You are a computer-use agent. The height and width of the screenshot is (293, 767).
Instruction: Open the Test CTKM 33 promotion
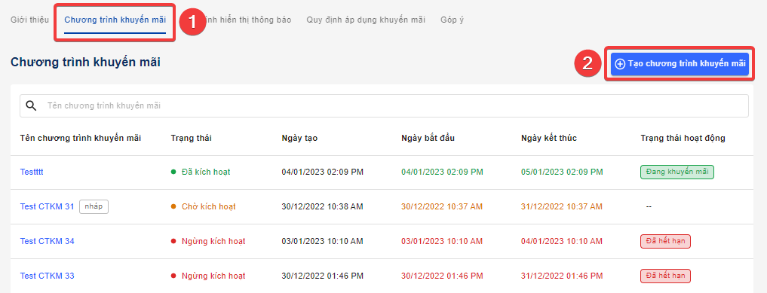[47, 276]
